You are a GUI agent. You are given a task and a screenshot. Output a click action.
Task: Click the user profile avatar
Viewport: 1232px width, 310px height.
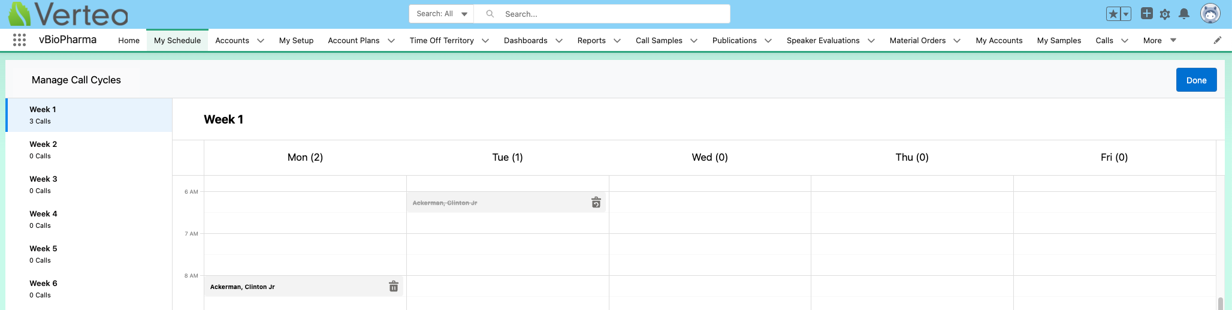pos(1210,13)
